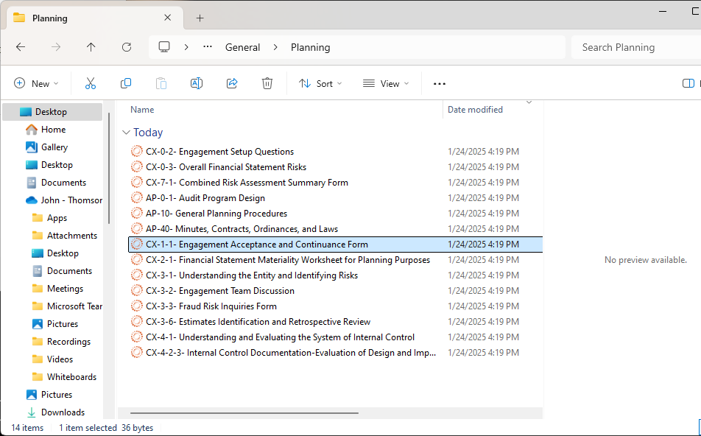Collapse the Today group chevron
This screenshot has width=701, height=436.
126,133
